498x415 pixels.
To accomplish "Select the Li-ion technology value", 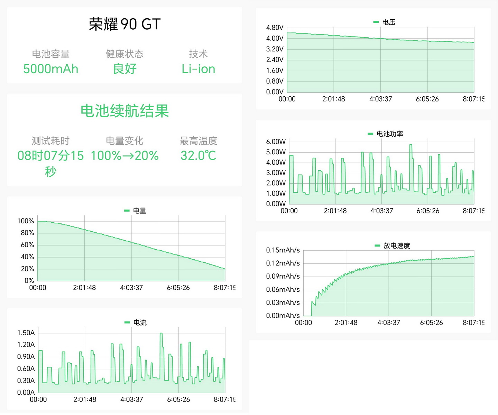I will point(198,69).
